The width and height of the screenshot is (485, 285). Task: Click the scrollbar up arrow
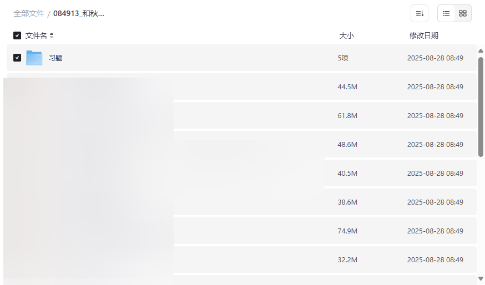481,51
